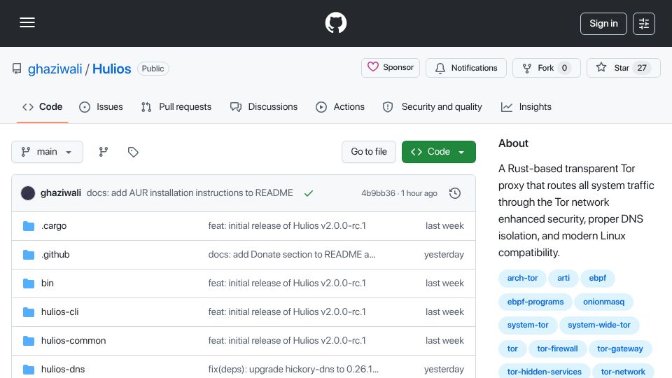Click the repository icon beside ghaziwali
This screenshot has width=672, height=378.
[x=17, y=69]
